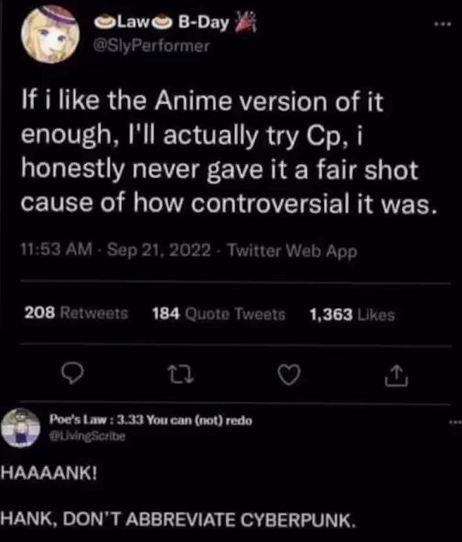Image resolution: width=462 pixels, height=542 pixels.
Task: Visit the @LivingScribe handle
Action: coord(88,434)
